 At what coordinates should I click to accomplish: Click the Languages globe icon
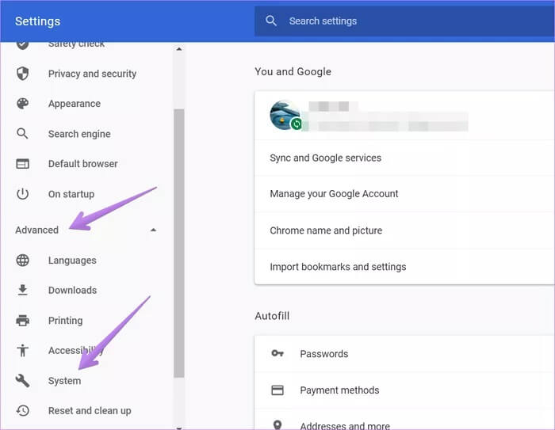23,261
